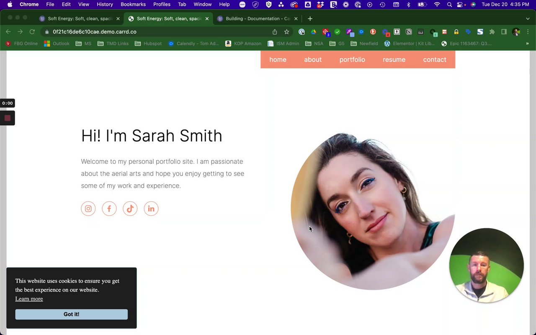
Task: Show hidden bookmarks with the chevron
Action: (527, 44)
